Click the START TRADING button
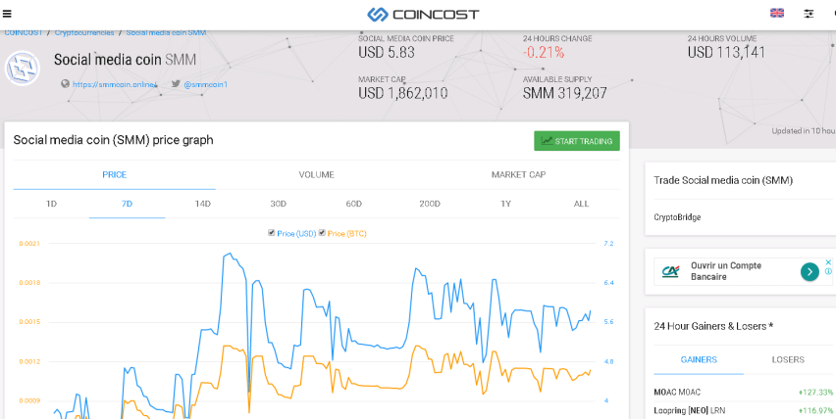 click(577, 141)
